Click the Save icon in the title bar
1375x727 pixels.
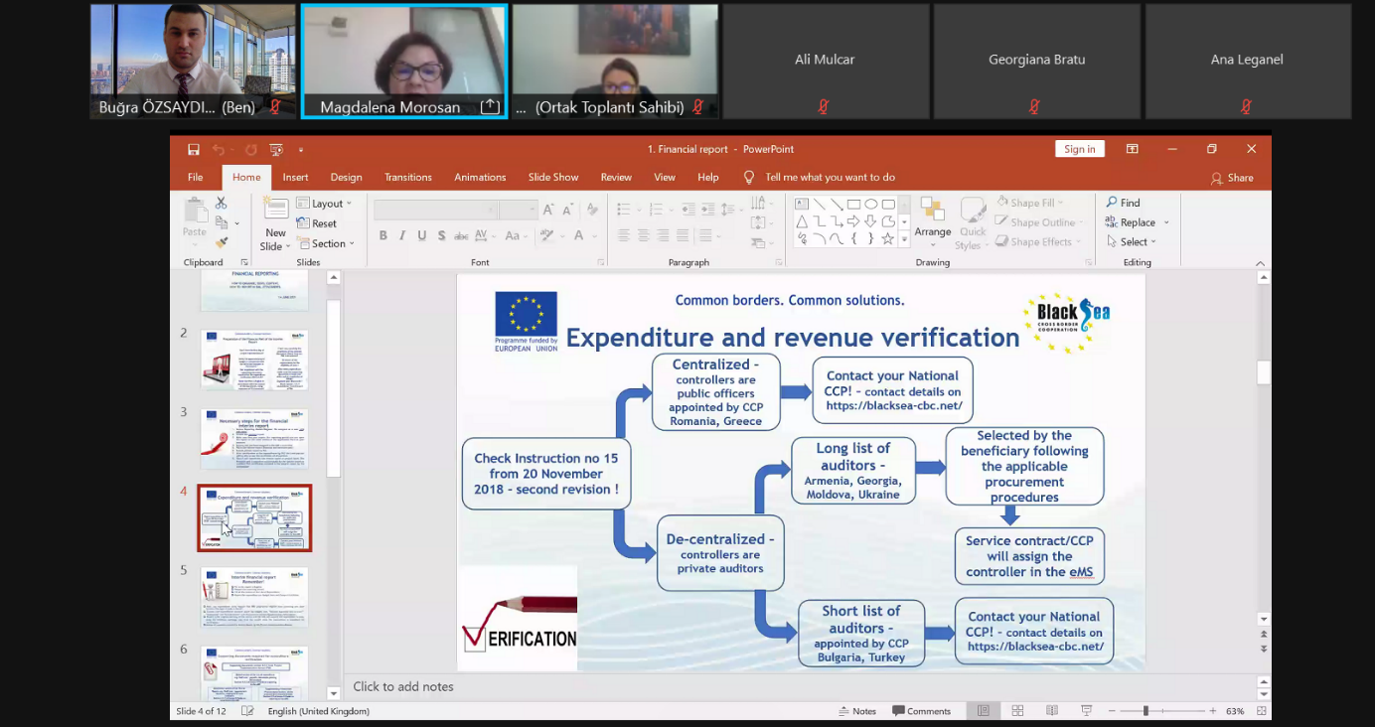pyautogui.click(x=194, y=150)
